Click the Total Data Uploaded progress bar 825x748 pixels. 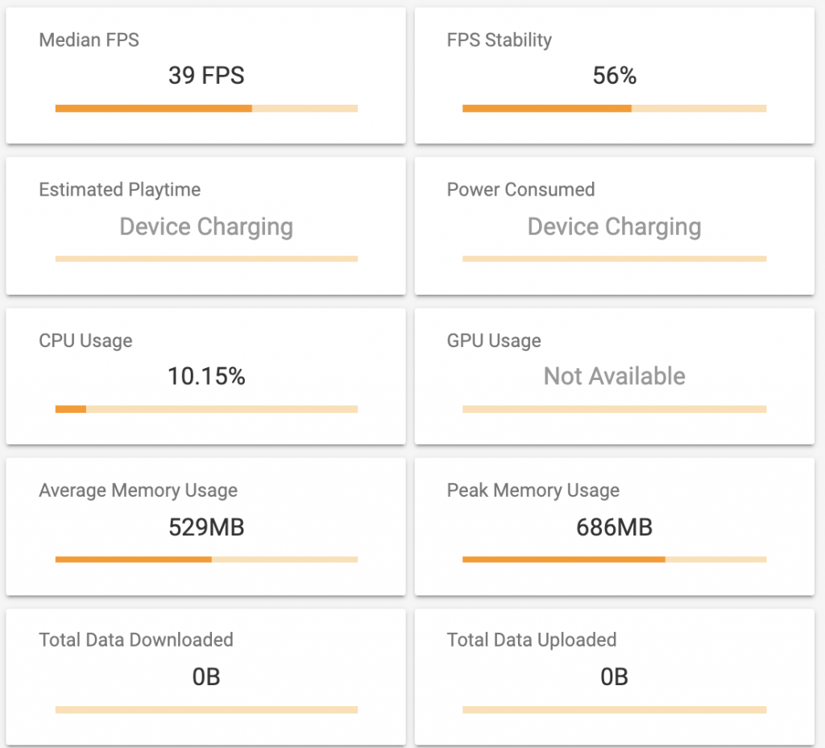(x=614, y=710)
